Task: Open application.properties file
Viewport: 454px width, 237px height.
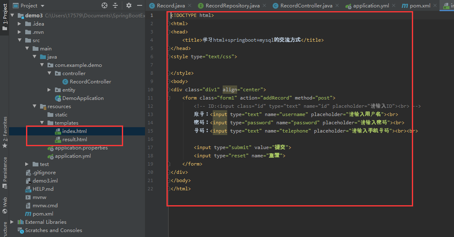Action: (81, 147)
